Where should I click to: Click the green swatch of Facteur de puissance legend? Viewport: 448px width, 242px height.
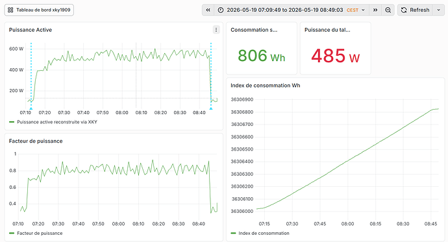[12, 233]
